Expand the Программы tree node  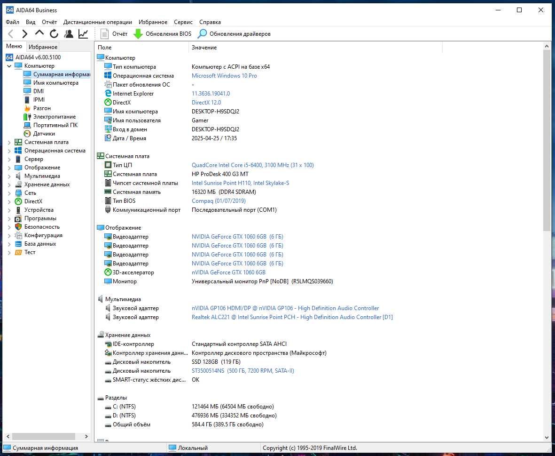click(x=9, y=219)
